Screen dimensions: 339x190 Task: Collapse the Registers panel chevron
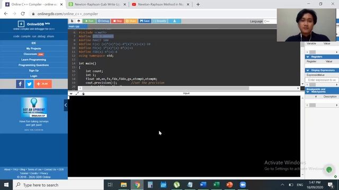[308, 56]
